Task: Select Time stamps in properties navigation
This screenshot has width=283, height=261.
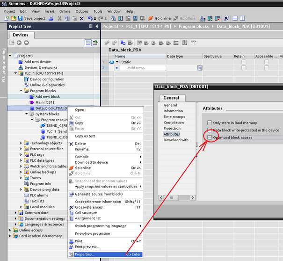Action: tap(174, 117)
